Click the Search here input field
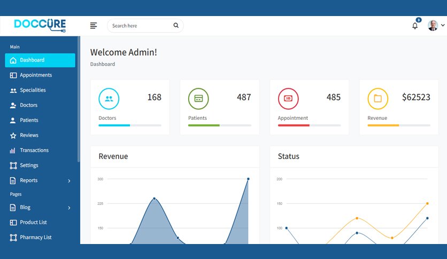Viewport: 447px width, 259px height. (145, 26)
